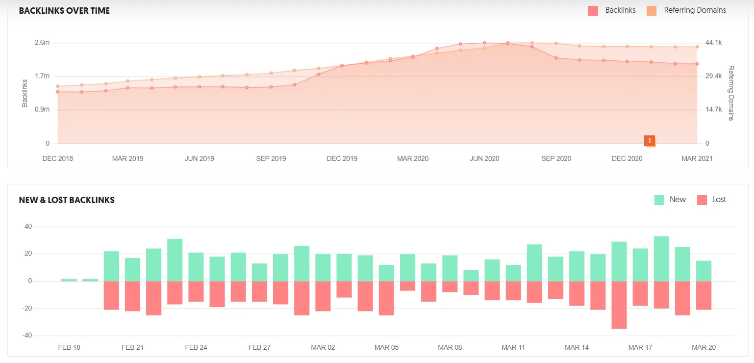Toggle Backlinks series via its legend label
Image resolution: width=754 pixels, height=363 pixels.
[x=620, y=10]
